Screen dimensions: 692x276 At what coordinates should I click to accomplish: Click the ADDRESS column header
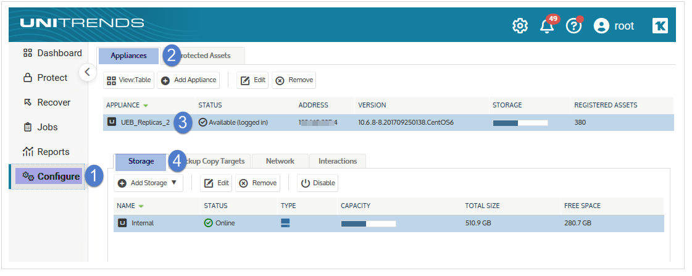point(314,106)
